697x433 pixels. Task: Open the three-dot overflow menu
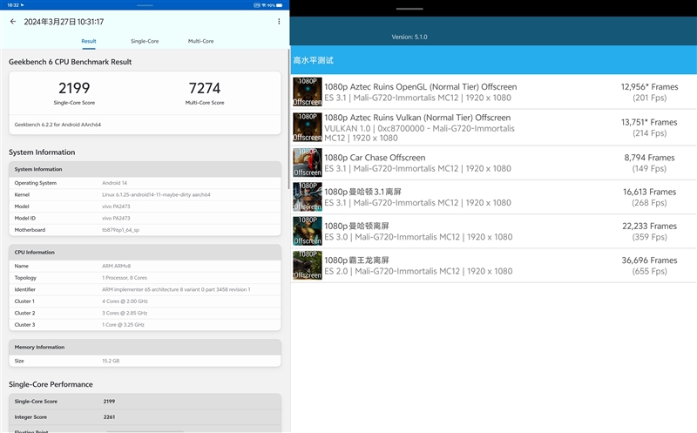pyautogui.click(x=279, y=22)
